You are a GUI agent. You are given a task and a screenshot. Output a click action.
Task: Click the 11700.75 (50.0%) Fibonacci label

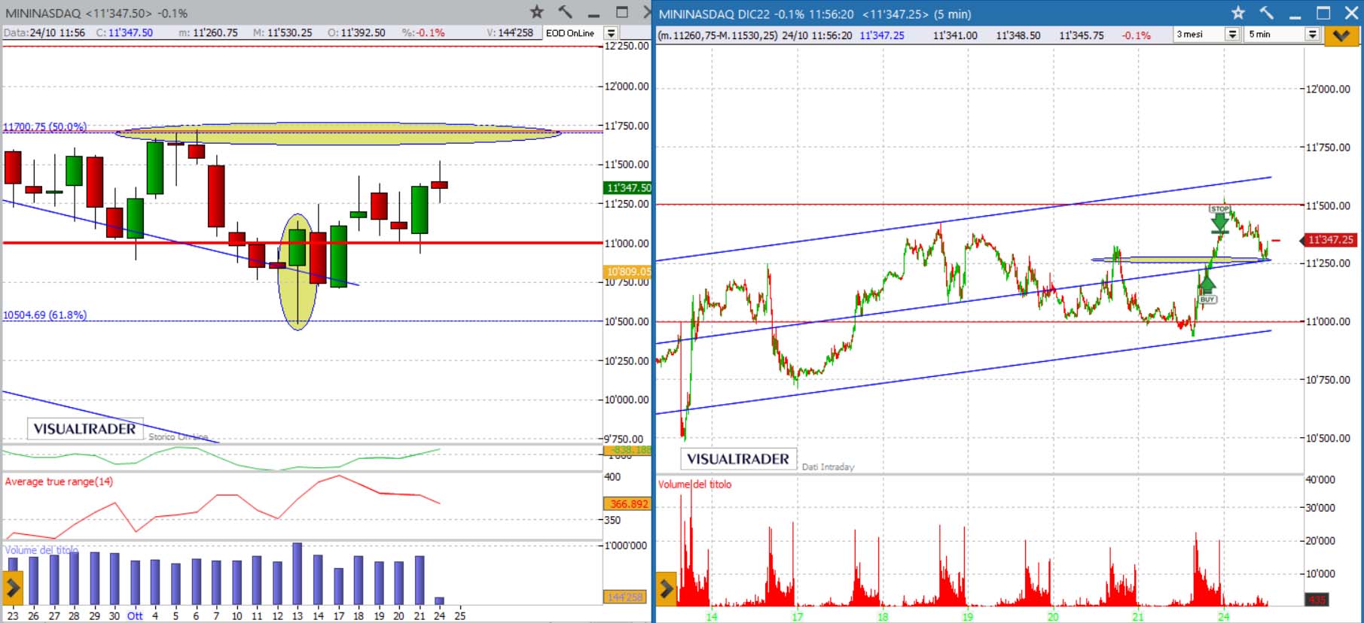coord(45,126)
